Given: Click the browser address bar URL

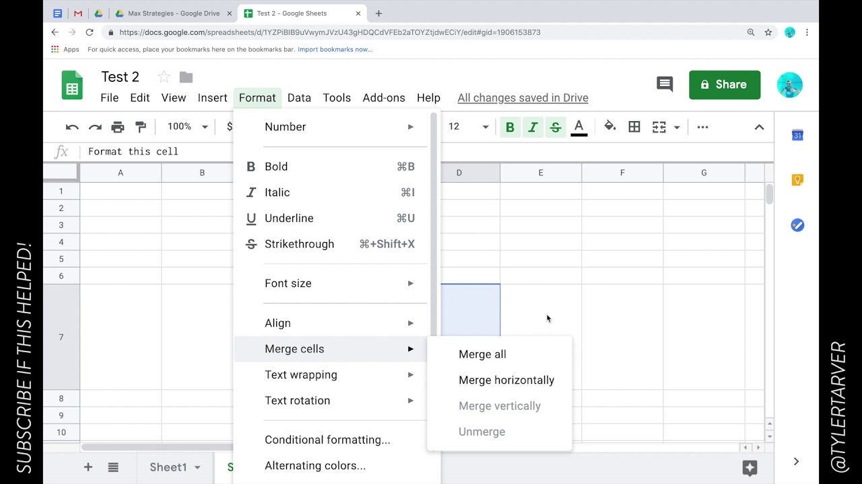Looking at the screenshot, I should click(x=330, y=32).
